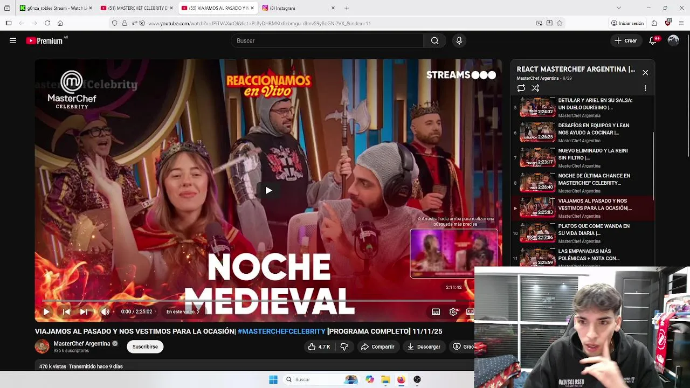Download the video with Descargar

point(424,347)
